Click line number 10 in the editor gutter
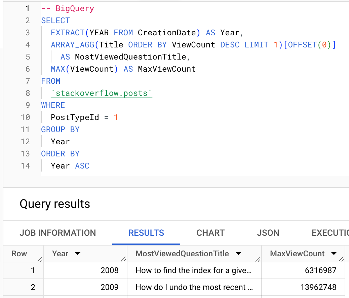The height and width of the screenshot is (298, 349). 25,117
